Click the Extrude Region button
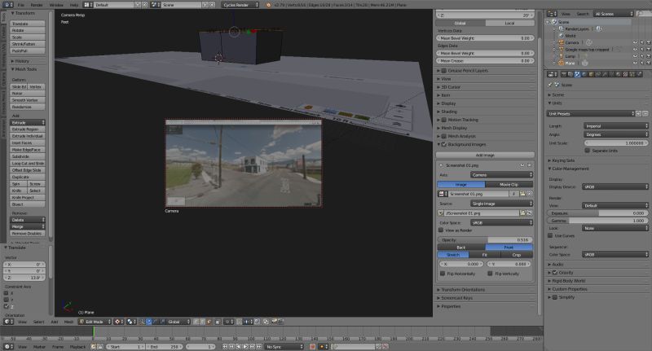The width and height of the screenshot is (652, 351). [x=28, y=129]
